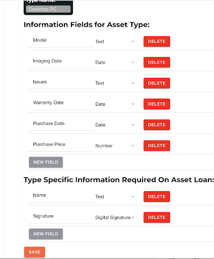214x259 pixels.
Task: Change Imaging Date type dropdown
Action: [115, 62]
